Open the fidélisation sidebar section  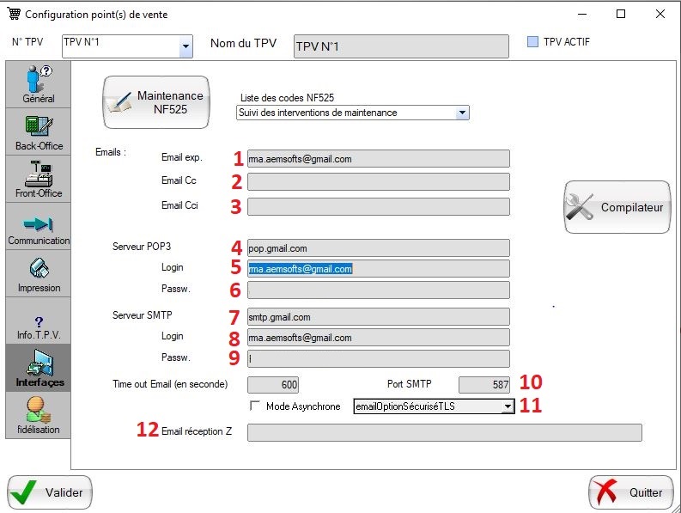(x=38, y=415)
